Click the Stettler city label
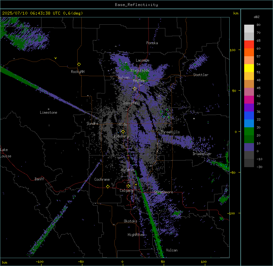Viewport: 273px width, 266px height. point(201,75)
